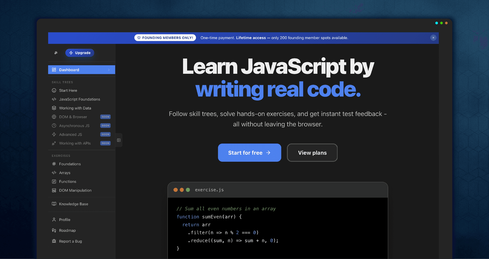Click the Arrays code brackets icon
Screen dimensions: 489x259
54,173
